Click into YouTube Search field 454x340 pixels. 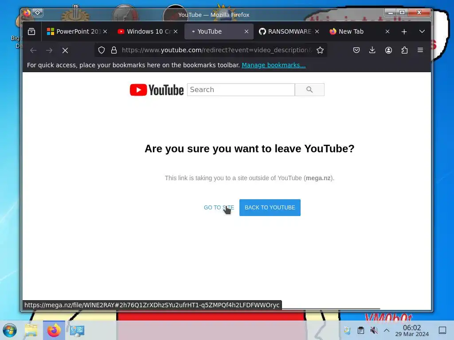241,89
